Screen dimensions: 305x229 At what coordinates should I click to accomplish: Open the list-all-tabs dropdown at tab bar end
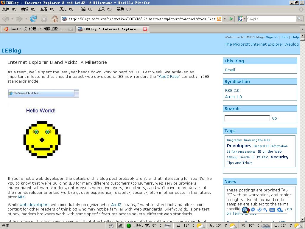point(302,29)
